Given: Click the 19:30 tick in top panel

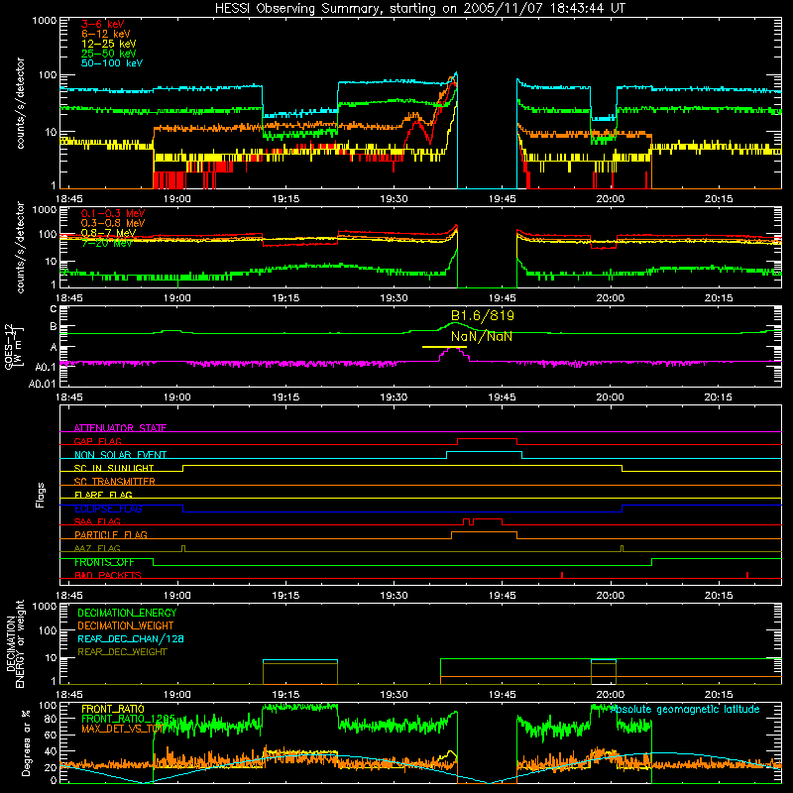Looking at the screenshot, I should tap(394, 199).
